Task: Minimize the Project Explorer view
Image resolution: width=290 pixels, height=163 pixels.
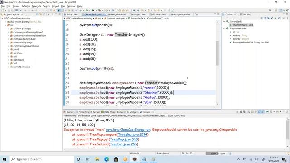Action: tap(56, 14)
